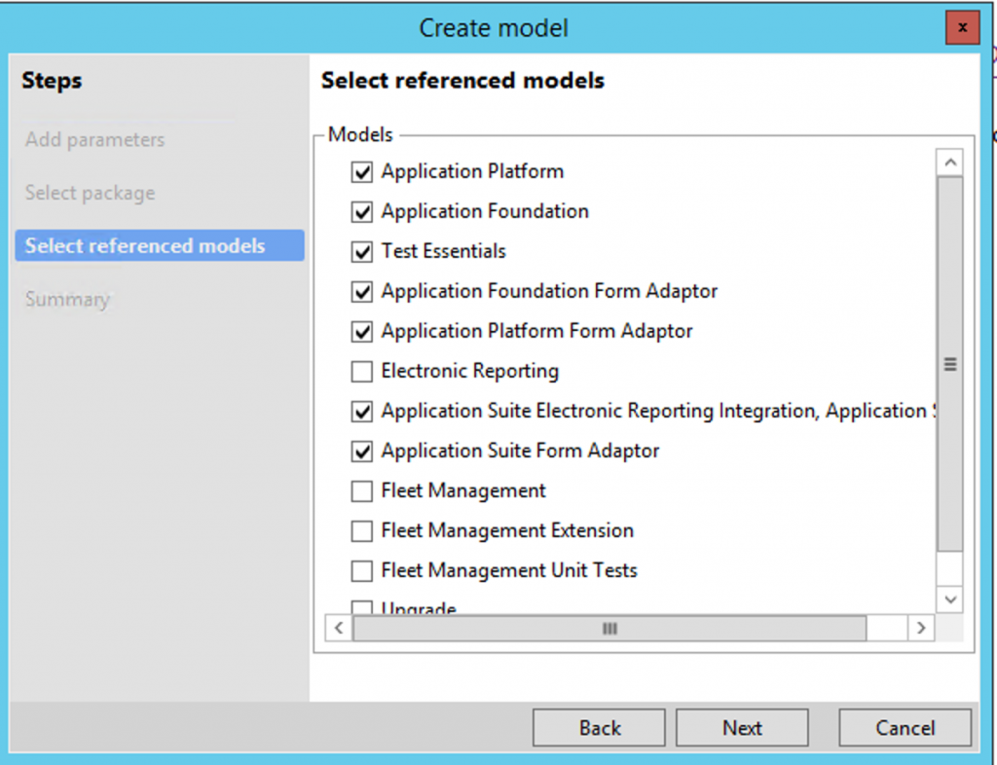Proceed by clicking Next
Image resolution: width=997 pixels, height=765 pixels.
741,727
